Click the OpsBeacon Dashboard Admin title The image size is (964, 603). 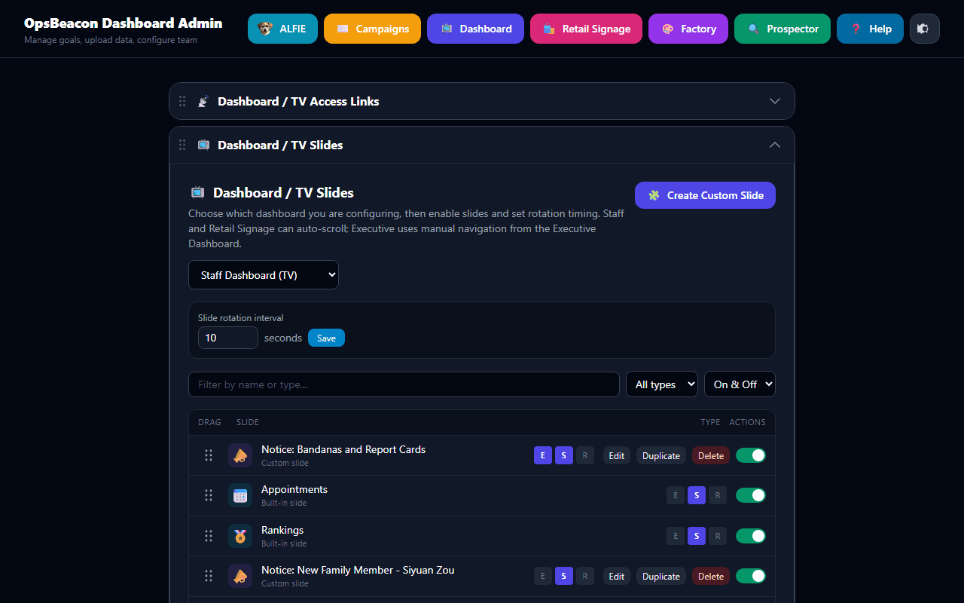click(x=123, y=23)
